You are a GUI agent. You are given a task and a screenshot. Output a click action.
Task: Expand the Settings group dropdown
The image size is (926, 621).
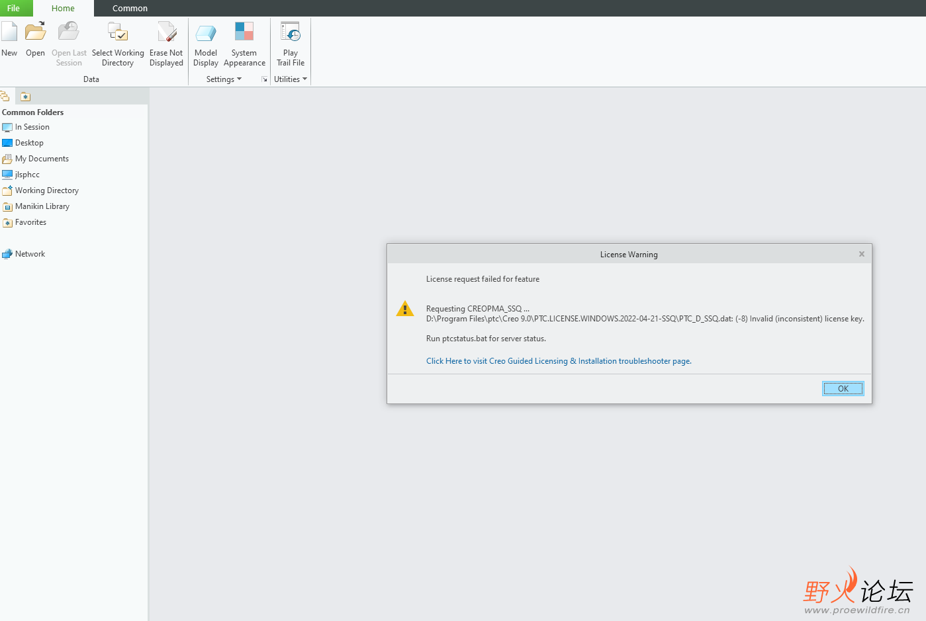[224, 79]
